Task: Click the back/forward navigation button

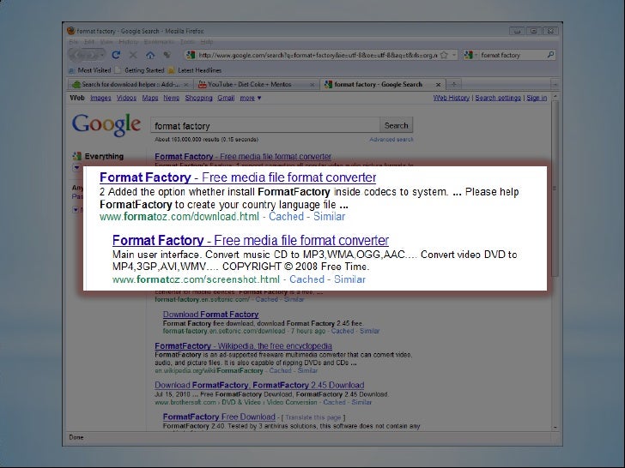Action: click(86, 55)
